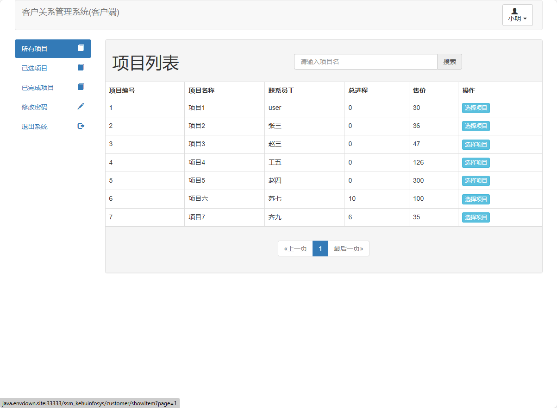Choose 选择项目 for 项目5
Screen dimensions: 557x408
tap(476, 180)
